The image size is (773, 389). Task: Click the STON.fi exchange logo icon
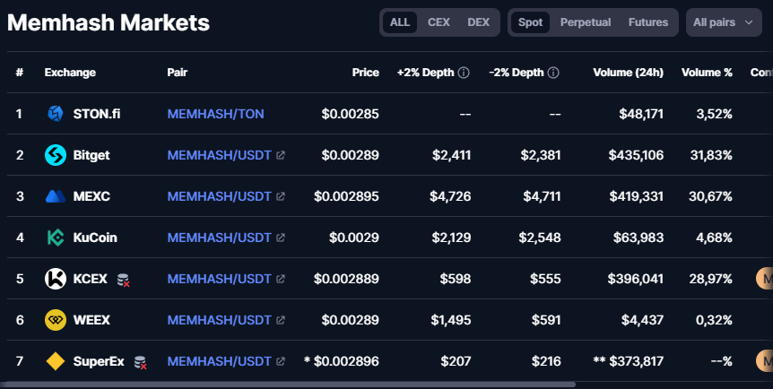(x=56, y=114)
